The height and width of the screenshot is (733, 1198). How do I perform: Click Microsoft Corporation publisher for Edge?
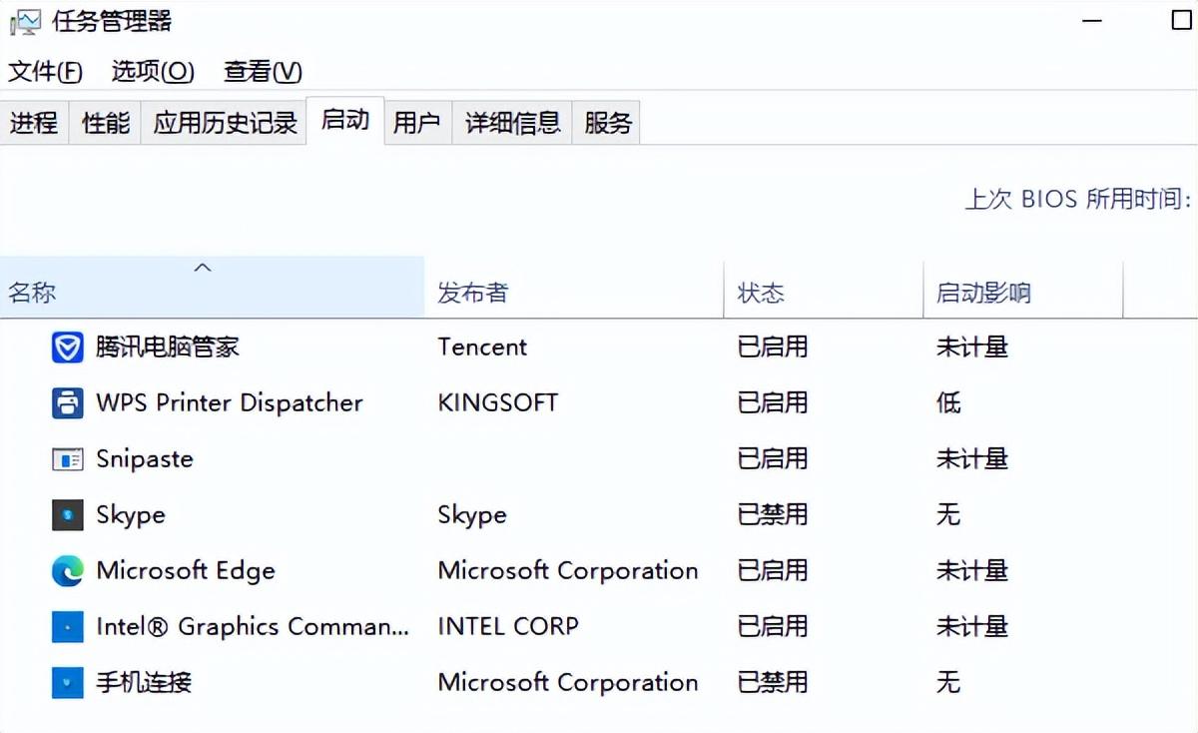pos(568,571)
